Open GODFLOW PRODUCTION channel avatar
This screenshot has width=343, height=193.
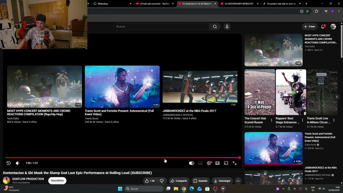6,180
